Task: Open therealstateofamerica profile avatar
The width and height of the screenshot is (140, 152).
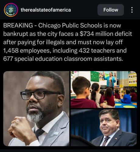Action: (11, 10)
